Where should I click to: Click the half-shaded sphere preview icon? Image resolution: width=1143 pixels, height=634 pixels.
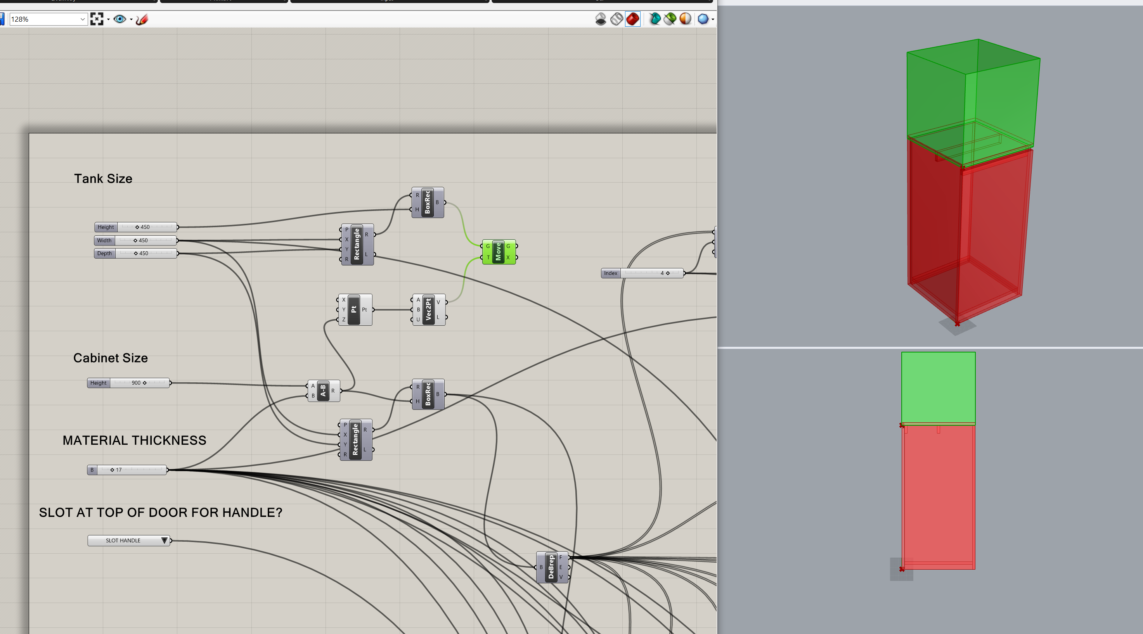point(686,19)
